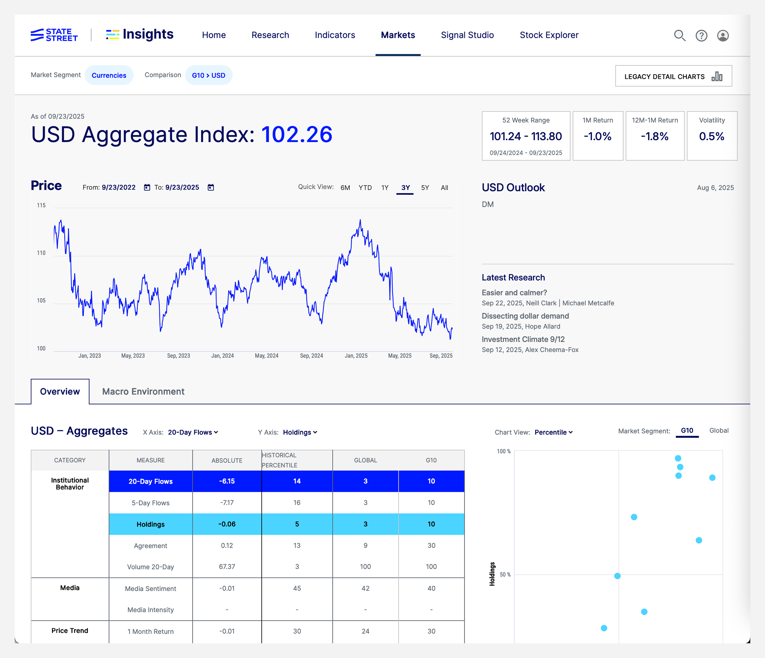Open the From date calendar icon
The height and width of the screenshot is (658, 765).
[x=147, y=187]
